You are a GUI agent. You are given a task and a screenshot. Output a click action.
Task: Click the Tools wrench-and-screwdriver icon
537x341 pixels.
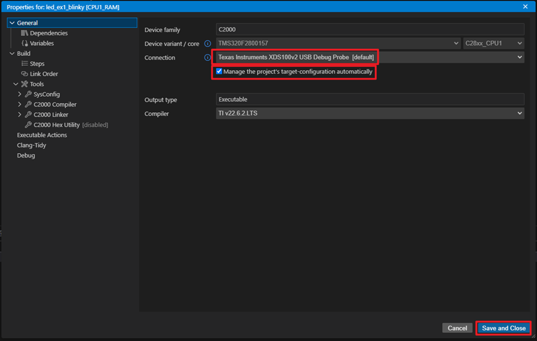[24, 84]
